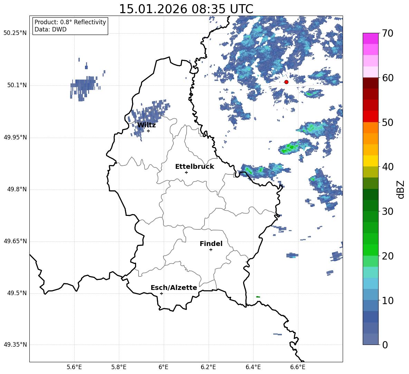The image size is (409, 374).
Task: Click the 40 tick label on the colorbar
Action: pos(388,167)
